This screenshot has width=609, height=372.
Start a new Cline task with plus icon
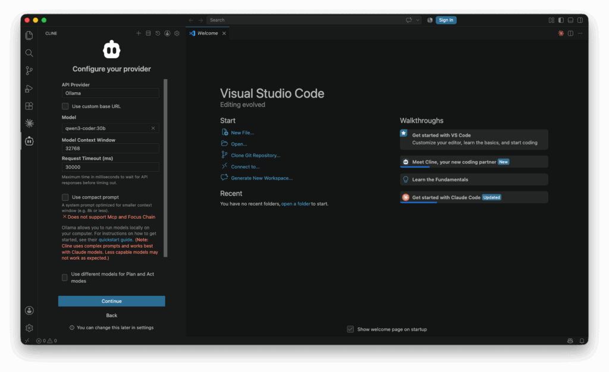click(139, 33)
